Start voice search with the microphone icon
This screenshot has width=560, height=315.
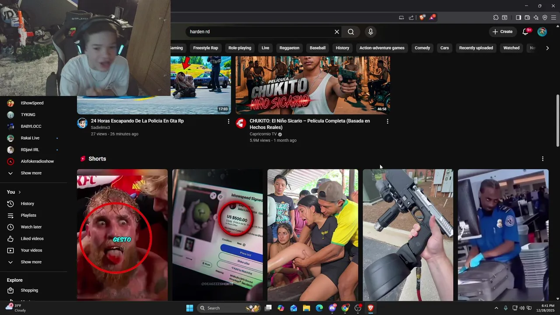pos(371,31)
